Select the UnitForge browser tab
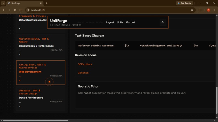218x122 pixels. click(25, 3)
